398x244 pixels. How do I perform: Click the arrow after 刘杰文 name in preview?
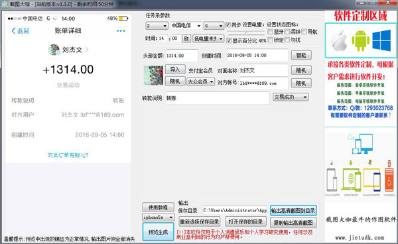click(87, 50)
